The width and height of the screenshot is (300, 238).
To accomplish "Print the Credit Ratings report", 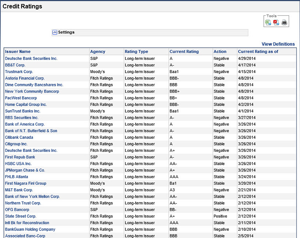I will (284, 22).
